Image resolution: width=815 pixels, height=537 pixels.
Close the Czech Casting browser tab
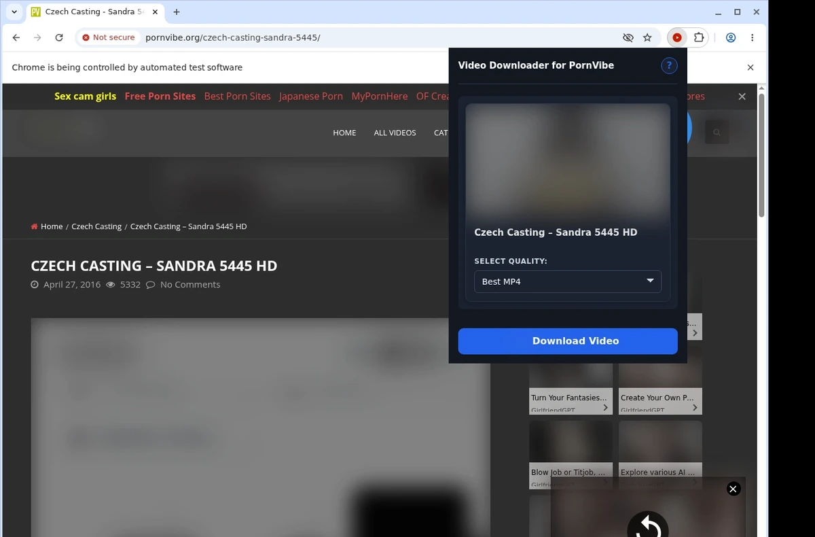(156, 12)
